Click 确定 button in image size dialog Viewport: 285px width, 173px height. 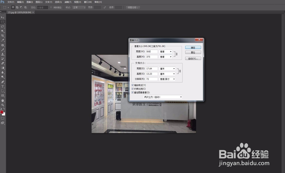pyautogui.click(x=193, y=48)
